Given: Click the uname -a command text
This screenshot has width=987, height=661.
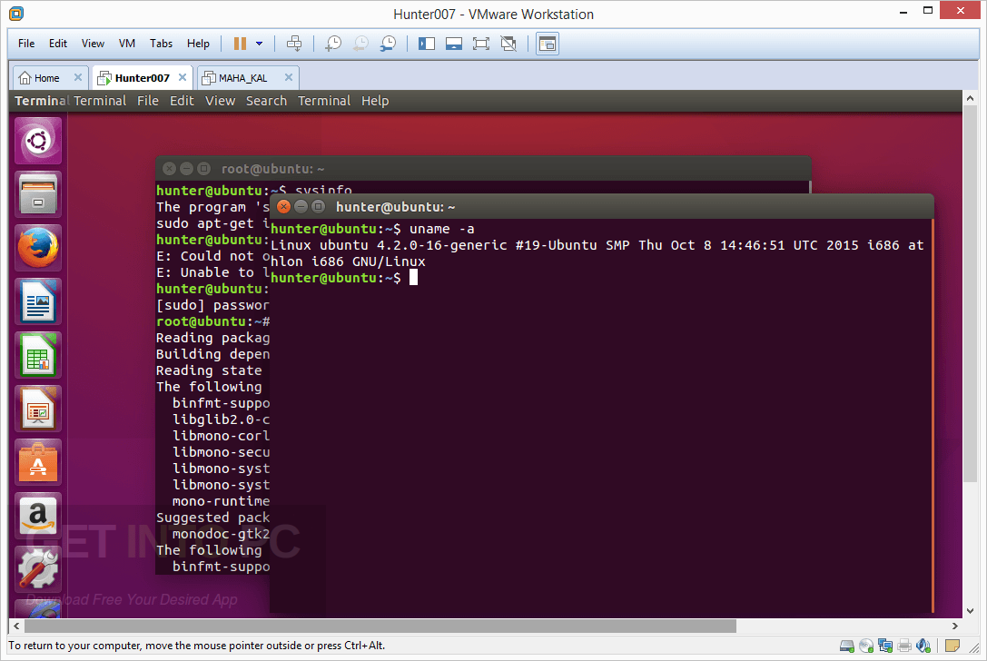Looking at the screenshot, I should pos(442,229).
